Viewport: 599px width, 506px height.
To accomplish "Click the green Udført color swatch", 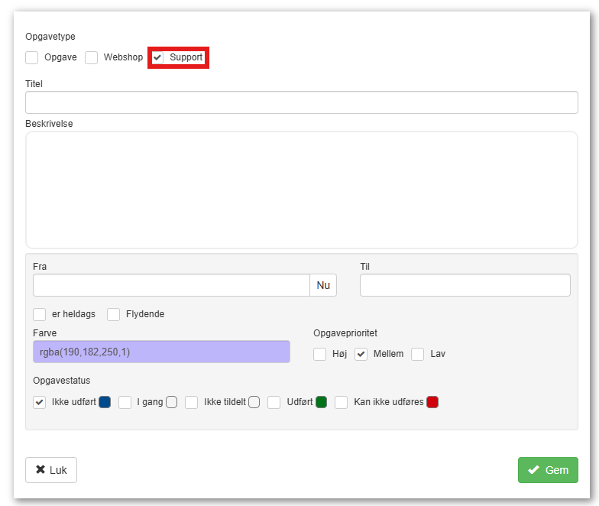I will (321, 402).
